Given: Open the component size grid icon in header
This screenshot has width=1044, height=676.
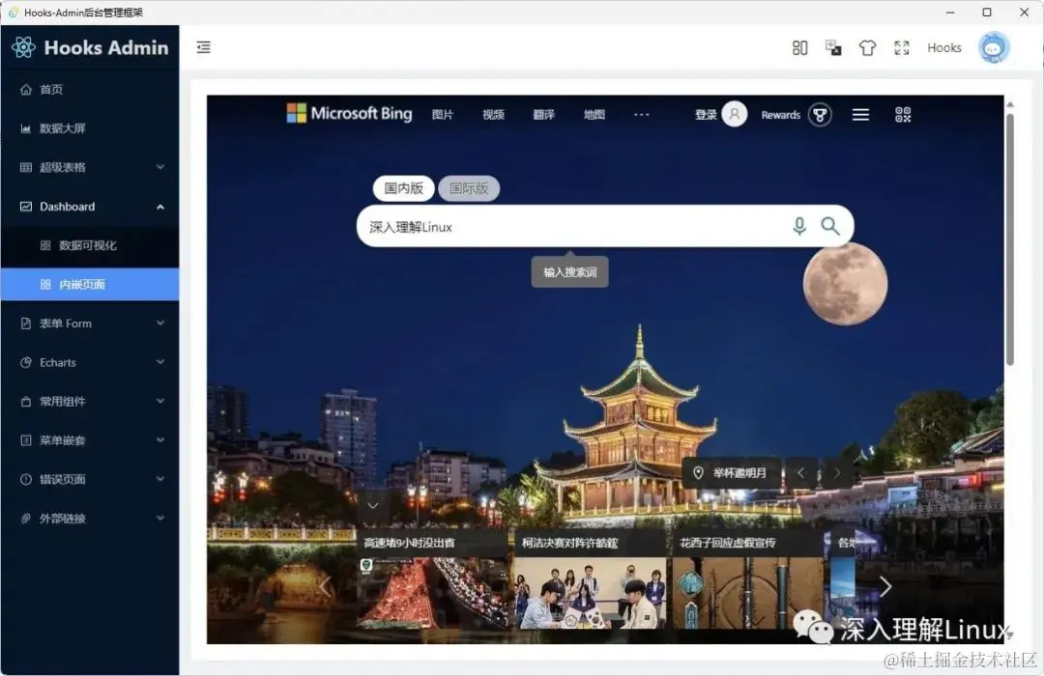Looking at the screenshot, I should pos(799,47).
